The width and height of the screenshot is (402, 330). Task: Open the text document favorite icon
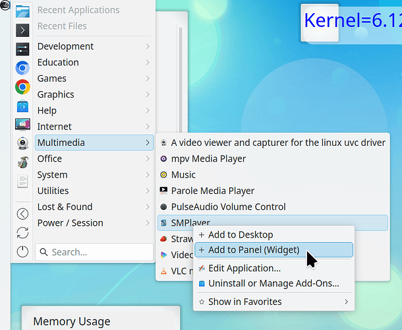[22, 181]
